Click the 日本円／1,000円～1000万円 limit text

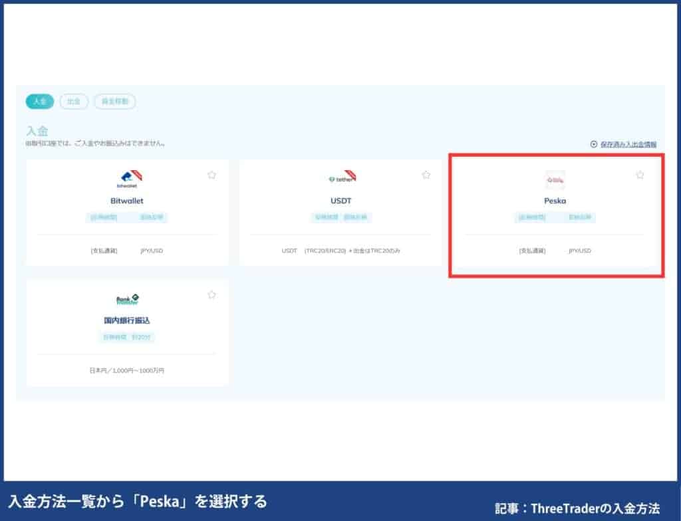pyautogui.click(x=127, y=370)
